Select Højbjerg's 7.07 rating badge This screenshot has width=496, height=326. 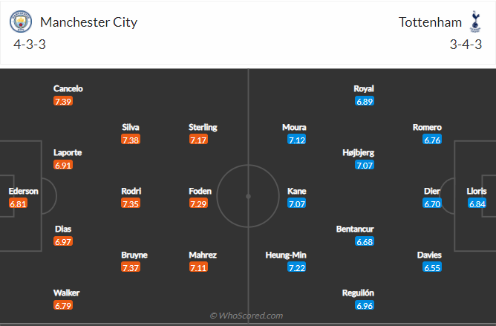(x=365, y=165)
